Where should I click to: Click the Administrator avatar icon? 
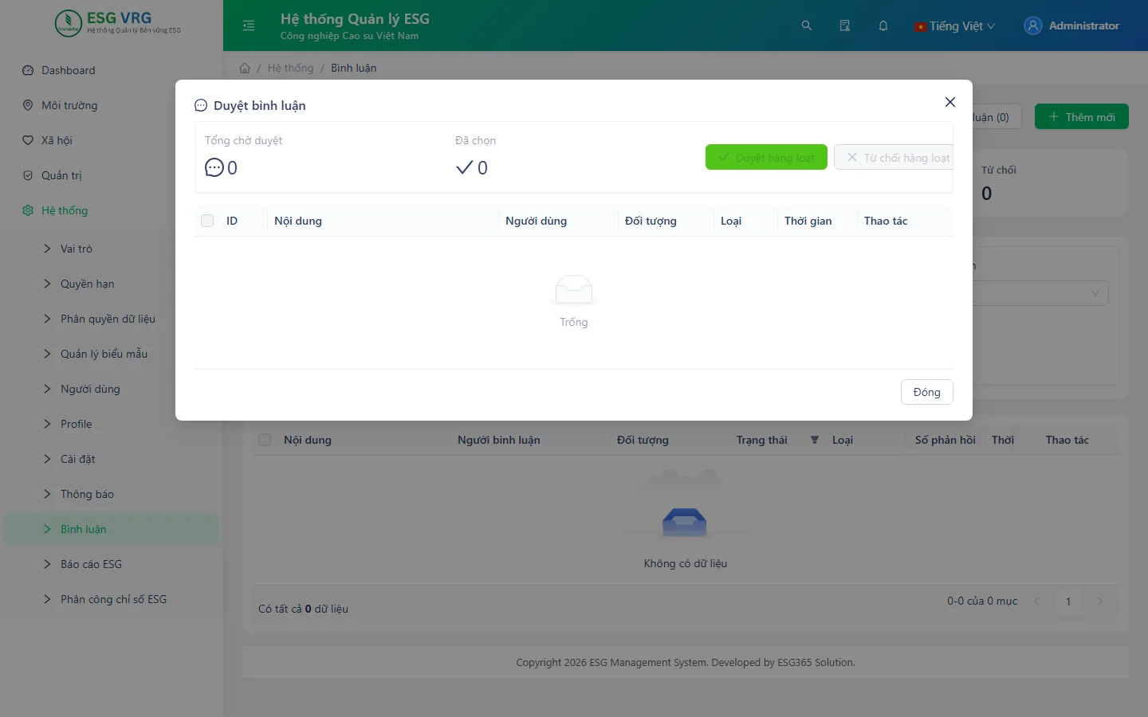pos(1033,25)
